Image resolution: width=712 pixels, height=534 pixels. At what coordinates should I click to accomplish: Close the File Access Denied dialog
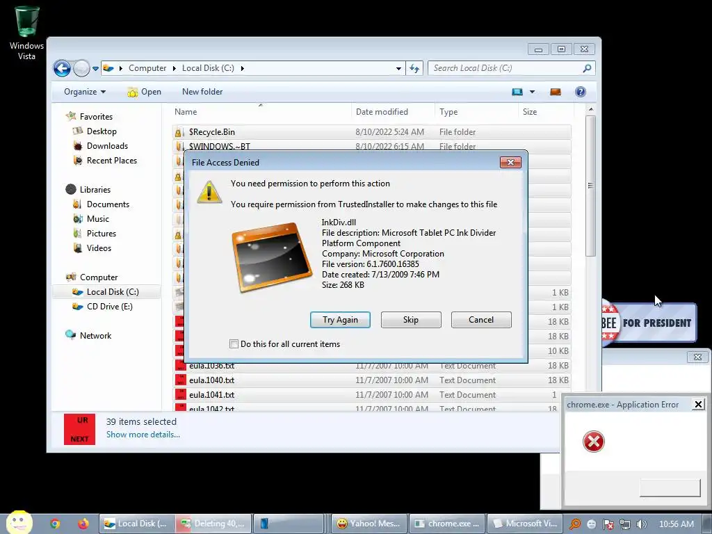point(510,163)
